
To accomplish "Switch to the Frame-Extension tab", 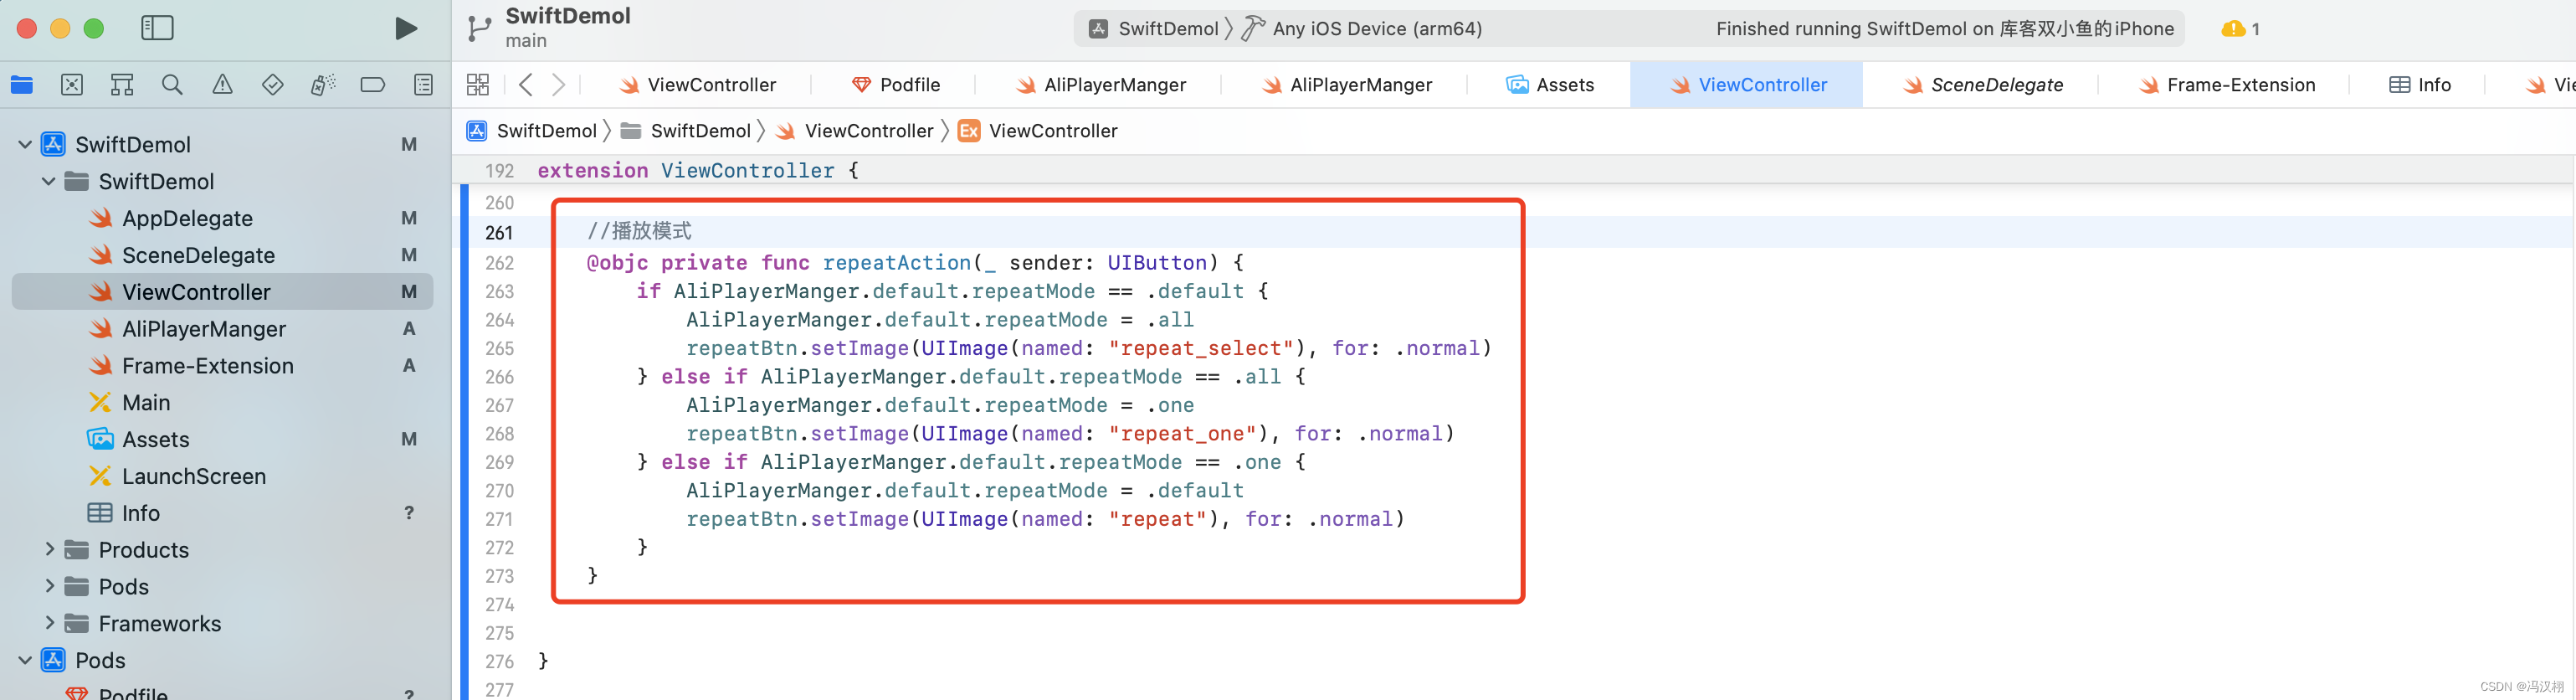I will click(x=2226, y=85).
